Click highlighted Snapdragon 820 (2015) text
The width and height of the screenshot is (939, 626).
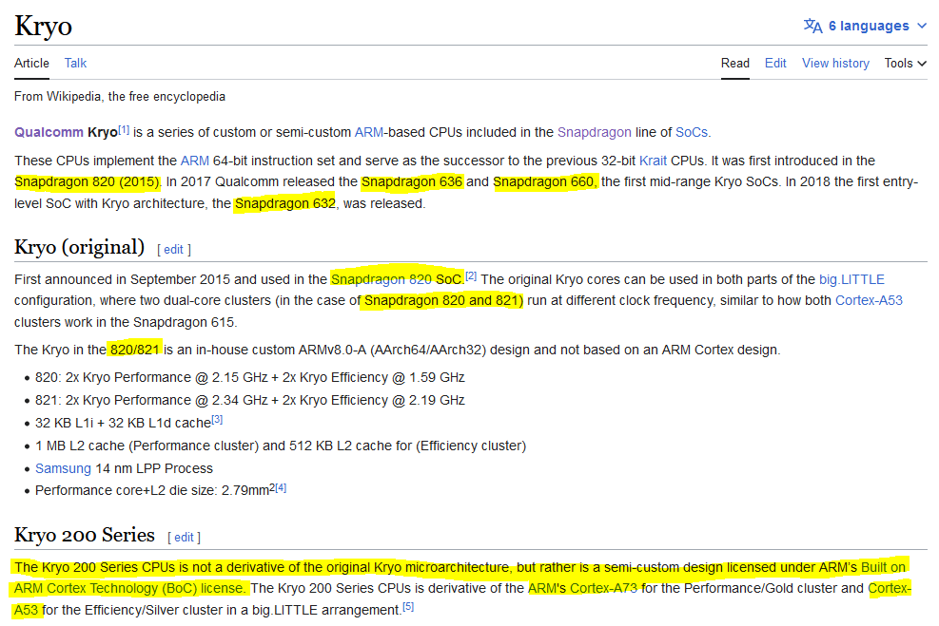87,181
